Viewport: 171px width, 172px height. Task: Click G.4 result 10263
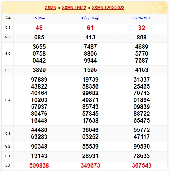point(39,100)
